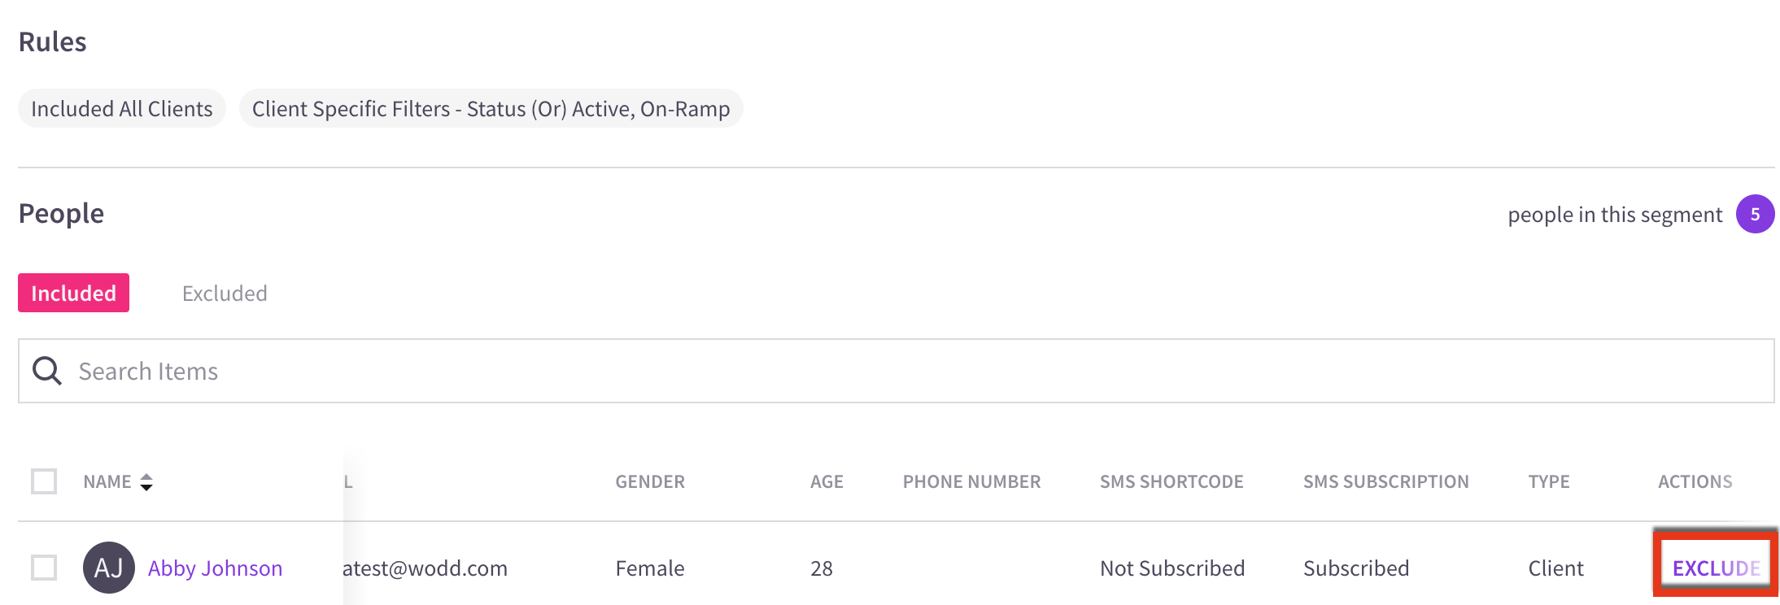Click the ACTIONS column header
Viewport: 1780px width, 605px height.
1695,481
